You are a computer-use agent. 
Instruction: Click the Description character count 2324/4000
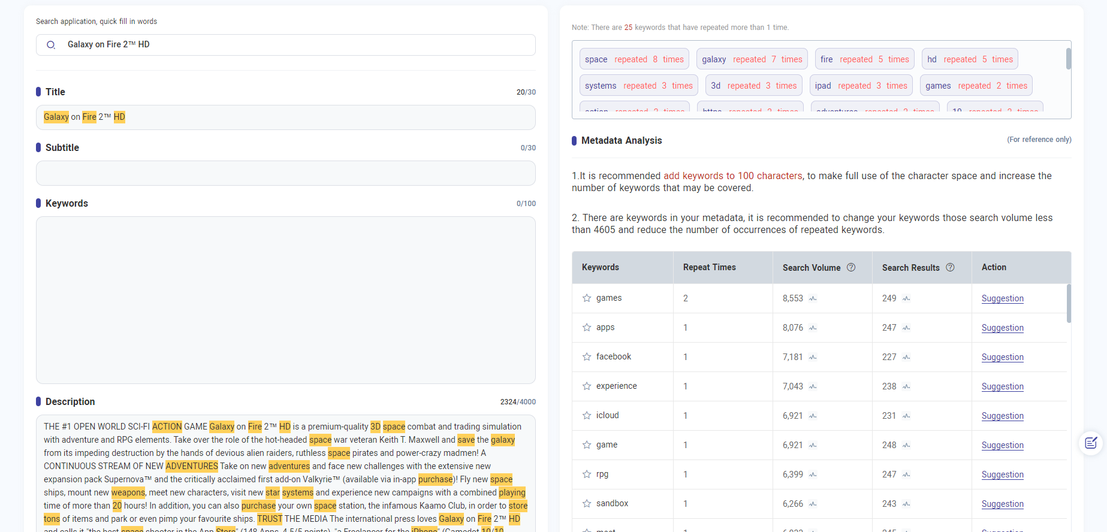tap(518, 402)
